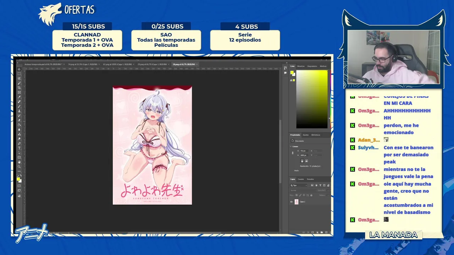Select the Move tool
The image size is (454, 255).
(19, 69)
